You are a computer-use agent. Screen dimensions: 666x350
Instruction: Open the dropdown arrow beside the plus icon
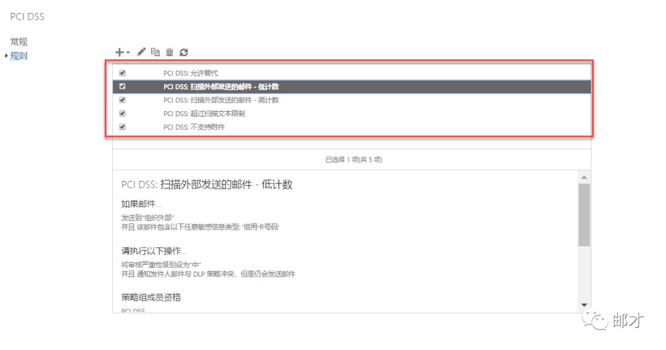(128, 54)
